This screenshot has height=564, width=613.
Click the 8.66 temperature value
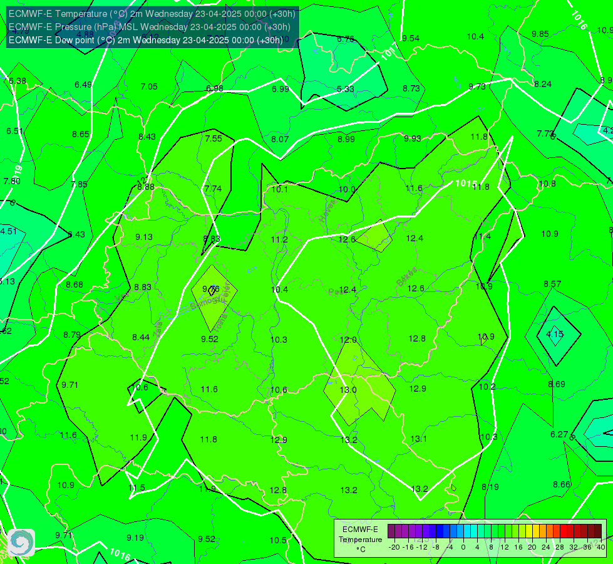coord(562,484)
